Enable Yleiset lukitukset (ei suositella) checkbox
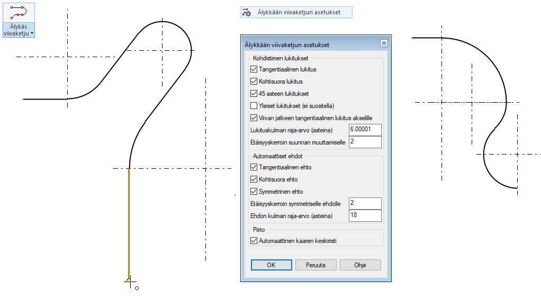541x298 pixels. (254, 105)
